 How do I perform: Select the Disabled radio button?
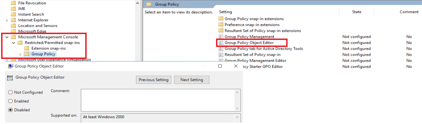pyautogui.click(x=11, y=110)
